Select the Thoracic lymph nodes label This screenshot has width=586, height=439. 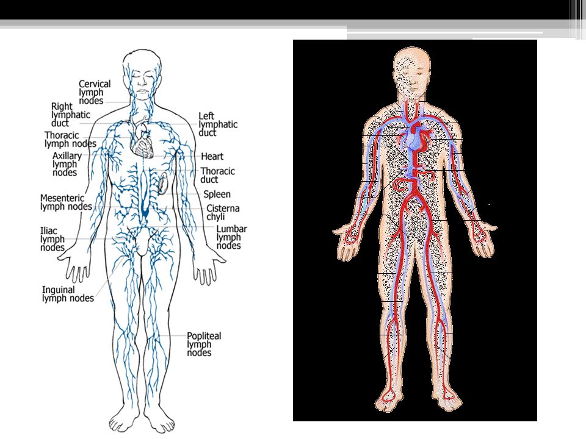(x=70, y=139)
